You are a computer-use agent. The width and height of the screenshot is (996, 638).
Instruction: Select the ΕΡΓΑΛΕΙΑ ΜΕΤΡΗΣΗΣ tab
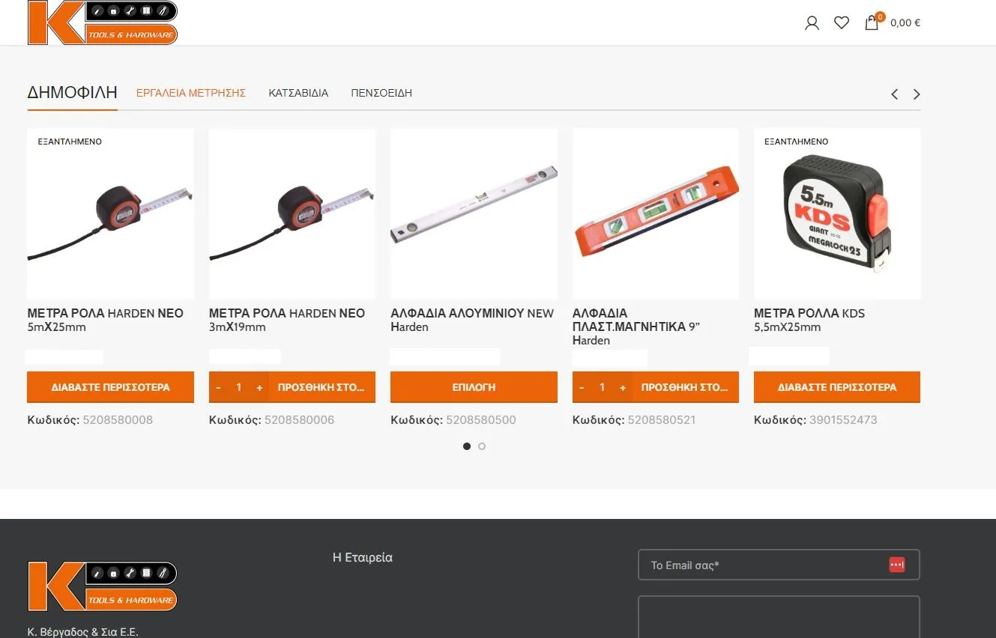(x=191, y=93)
